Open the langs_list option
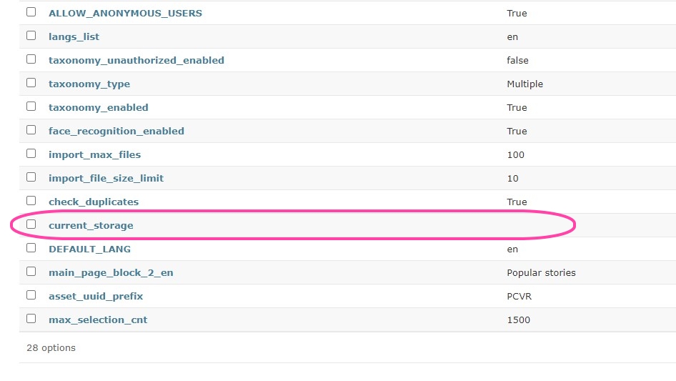This screenshot has height=381, width=676. tap(74, 36)
